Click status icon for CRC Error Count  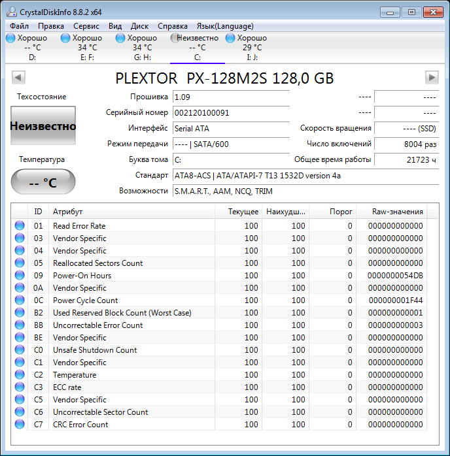point(20,424)
